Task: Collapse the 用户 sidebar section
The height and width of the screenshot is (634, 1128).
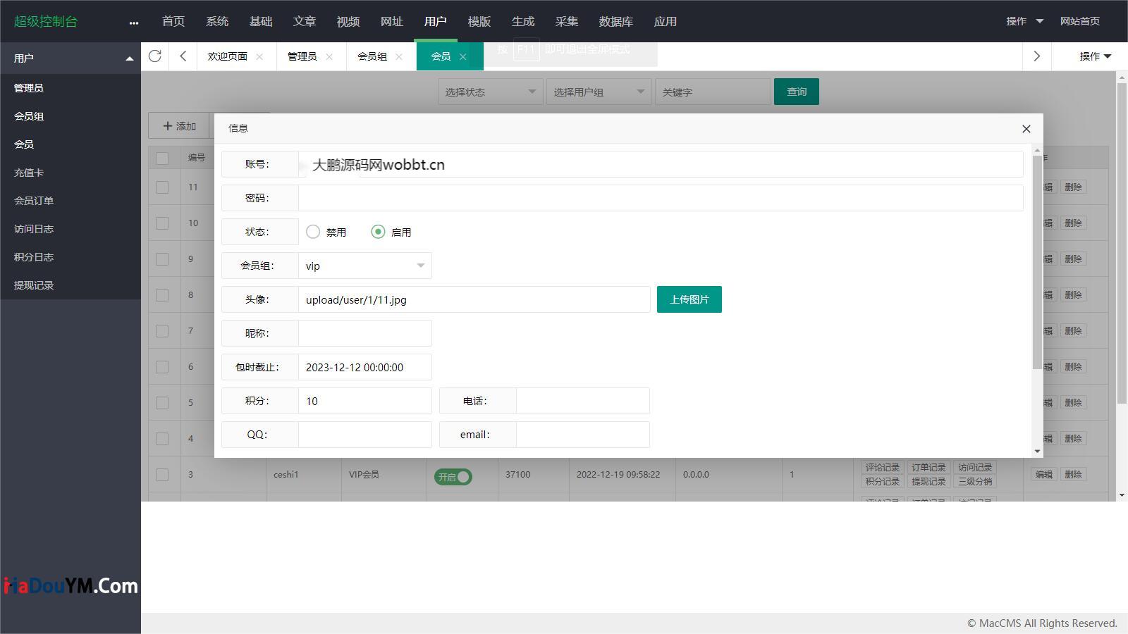Action: pyautogui.click(x=130, y=58)
